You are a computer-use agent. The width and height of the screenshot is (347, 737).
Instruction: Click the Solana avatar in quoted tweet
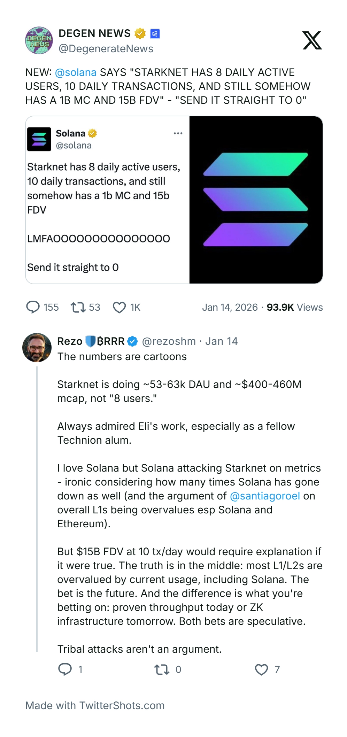[39, 139]
